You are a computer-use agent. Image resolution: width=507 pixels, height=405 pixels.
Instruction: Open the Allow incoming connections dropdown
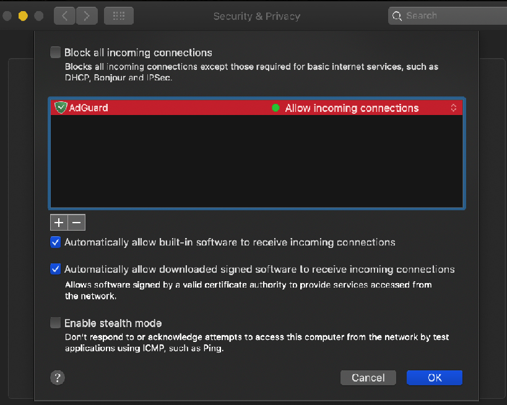352,108
